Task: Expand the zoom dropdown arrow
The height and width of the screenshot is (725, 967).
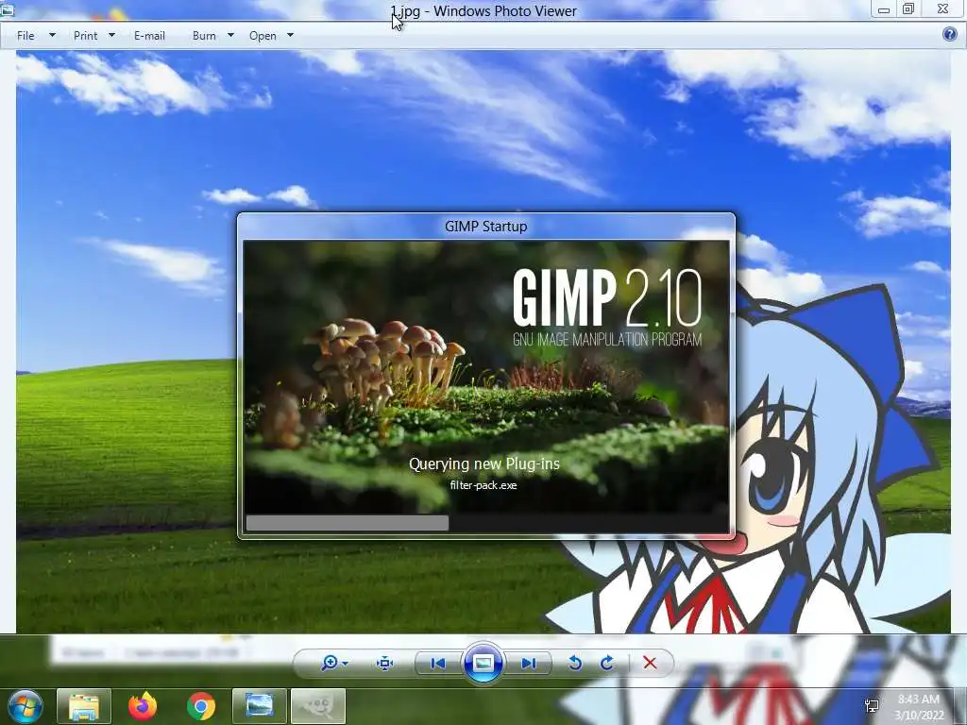Action: (x=345, y=664)
